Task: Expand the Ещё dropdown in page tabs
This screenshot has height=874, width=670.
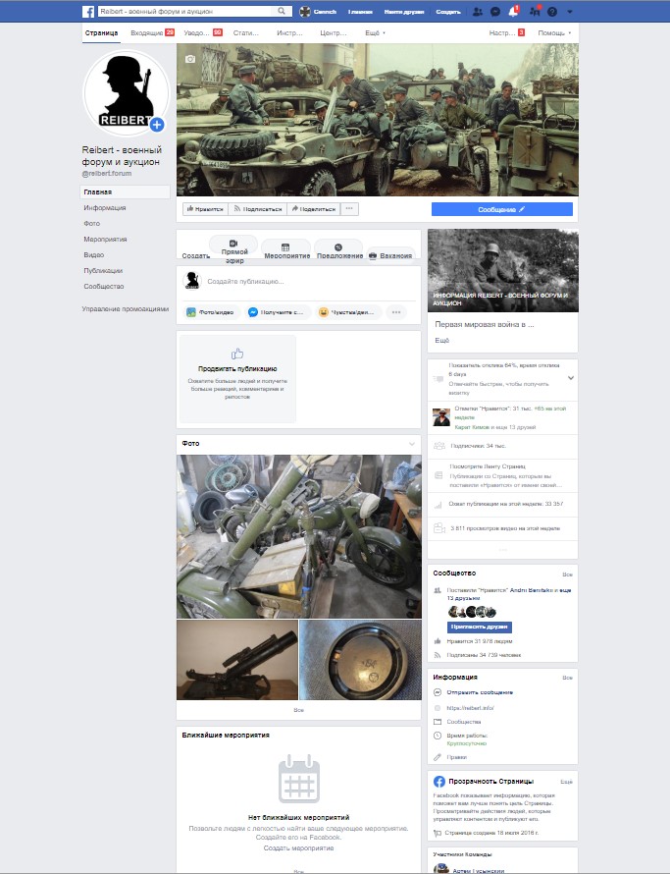Action: pos(375,32)
